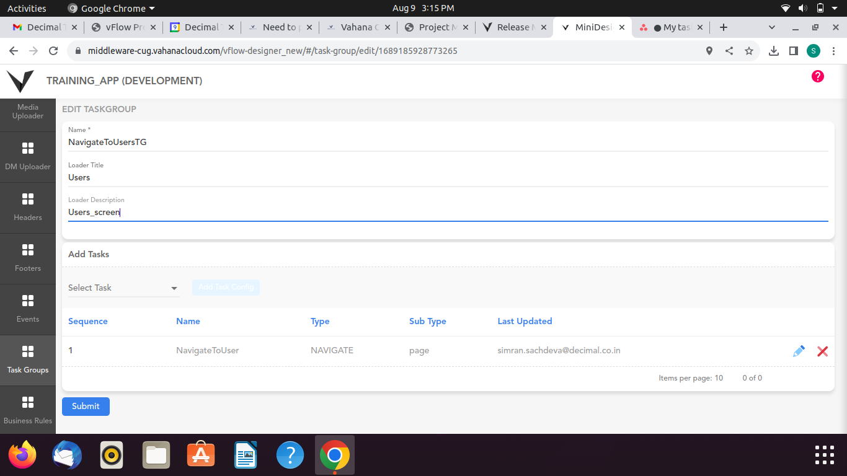Open the Chrome tab search chevron
Screen dimensions: 847x476
click(772, 27)
